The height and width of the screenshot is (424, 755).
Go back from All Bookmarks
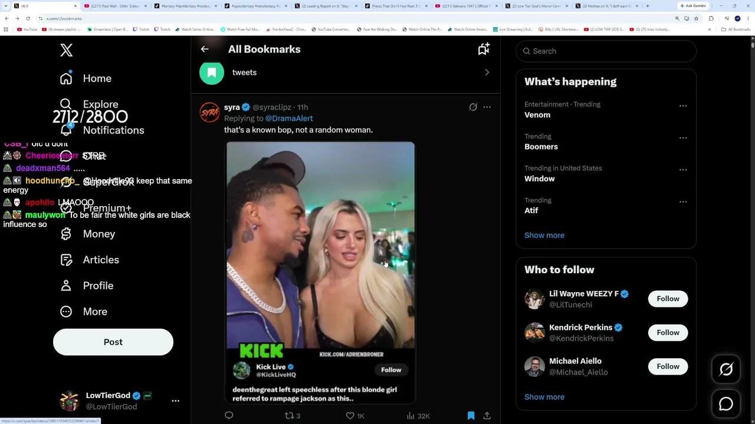pos(205,49)
